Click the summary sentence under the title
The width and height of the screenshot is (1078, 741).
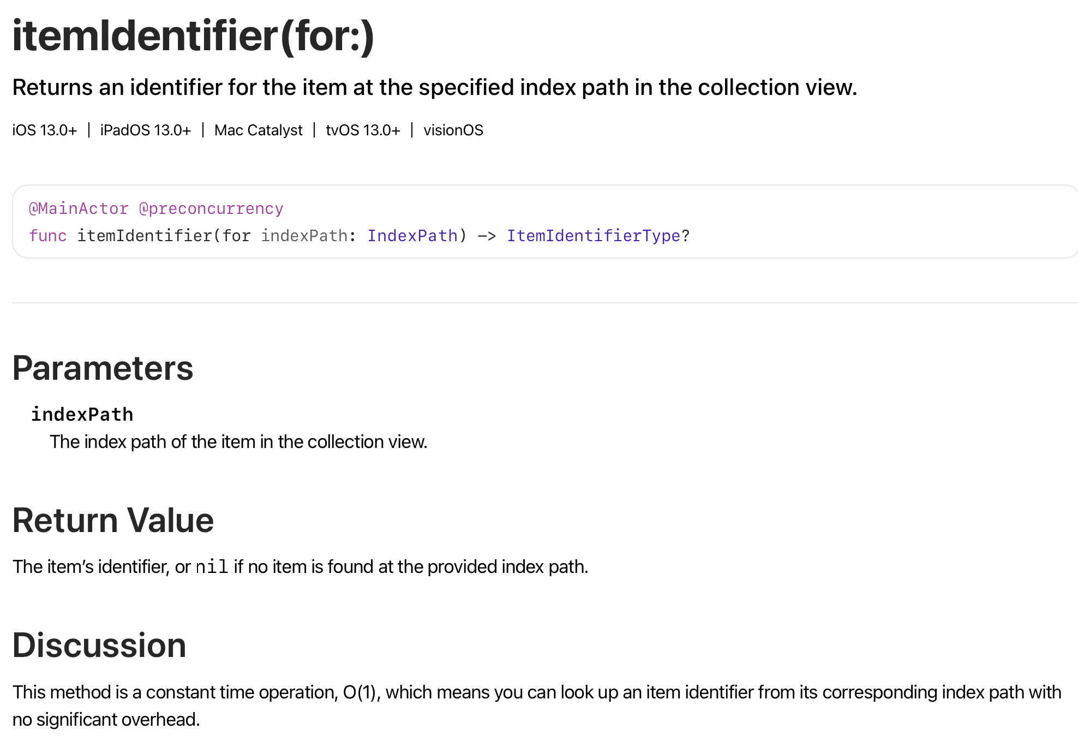[435, 87]
